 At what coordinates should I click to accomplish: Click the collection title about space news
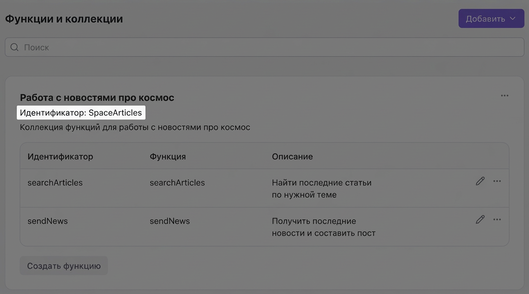97,98
